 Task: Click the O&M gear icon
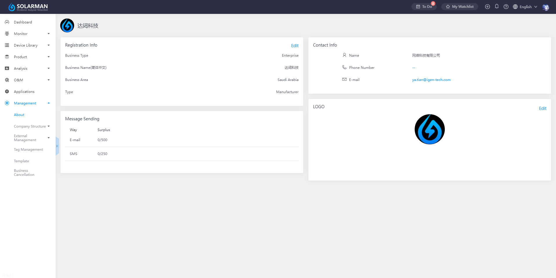click(x=7, y=80)
